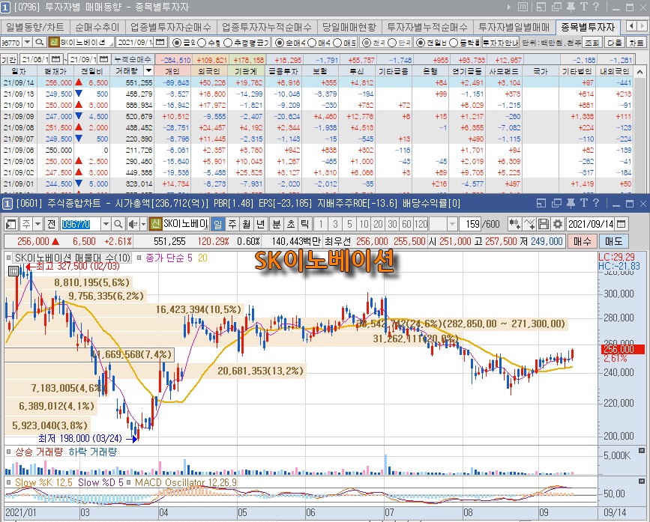Viewport: 650px width, 522px height.
Task: Open 투자자별누적순매수 tab
Action: [427, 27]
